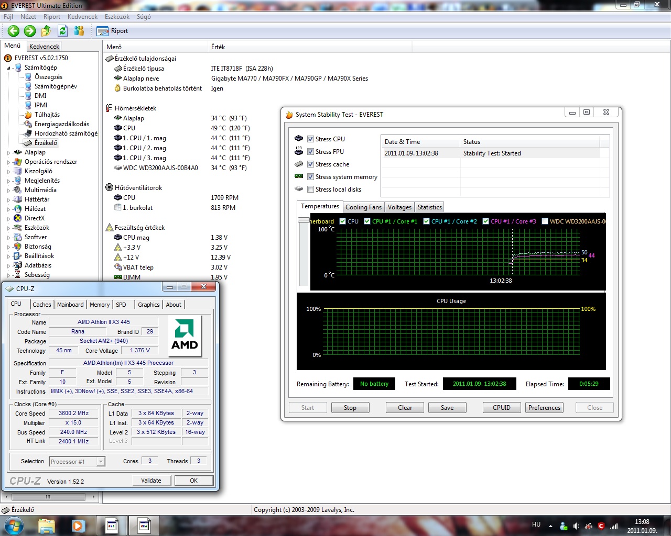Select Számítógépnév tree item
The width and height of the screenshot is (671, 536).
click(x=56, y=86)
